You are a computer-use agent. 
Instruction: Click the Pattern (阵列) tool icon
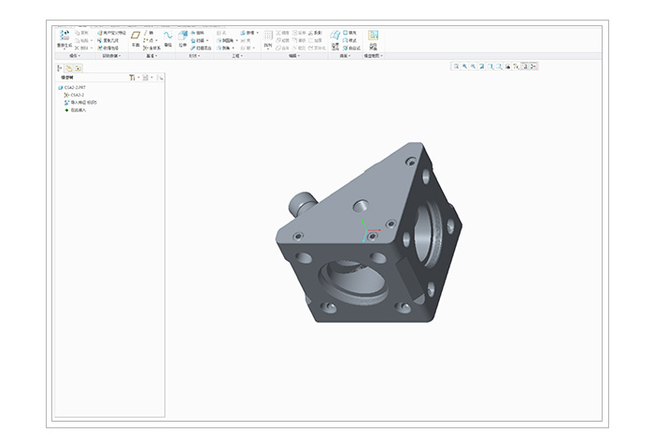tap(268, 37)
